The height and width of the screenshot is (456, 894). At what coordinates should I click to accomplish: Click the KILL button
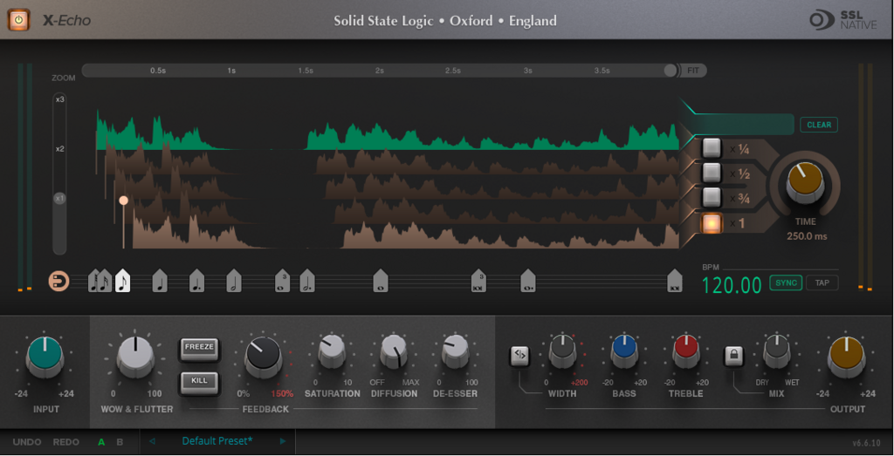click(199, 382)
